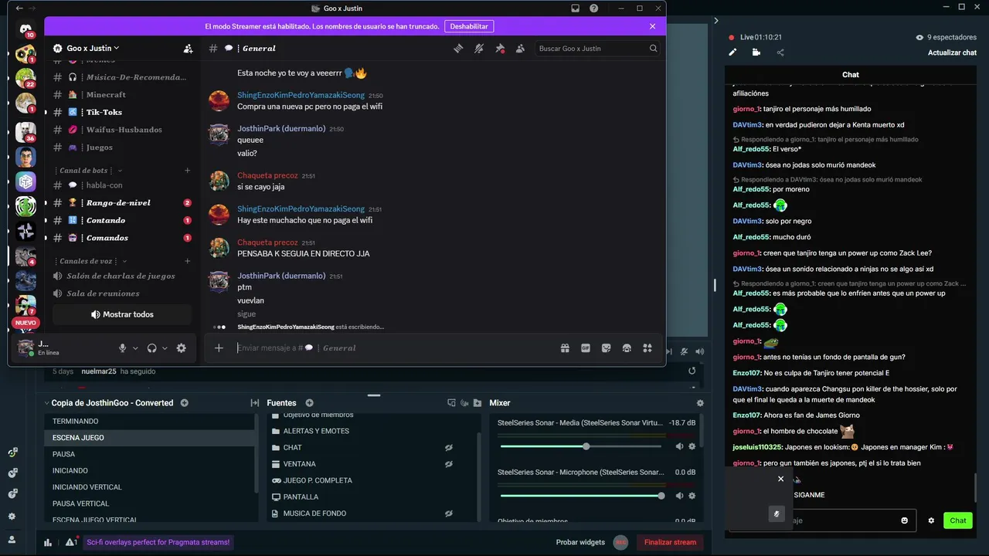Viewport: 989px width, 556px height.
Task: Open Mixer settings gear icon
Action: coord(700,403)
